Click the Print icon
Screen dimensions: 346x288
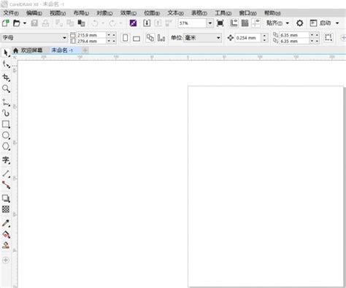[x=45, y=23]
